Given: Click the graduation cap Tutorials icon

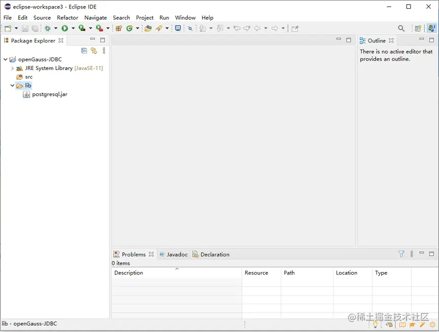Looking at the screenshot, I should point(412,325).
